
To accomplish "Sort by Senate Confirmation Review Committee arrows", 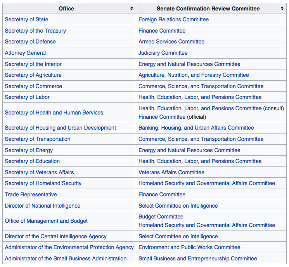I will coord(282,9).
